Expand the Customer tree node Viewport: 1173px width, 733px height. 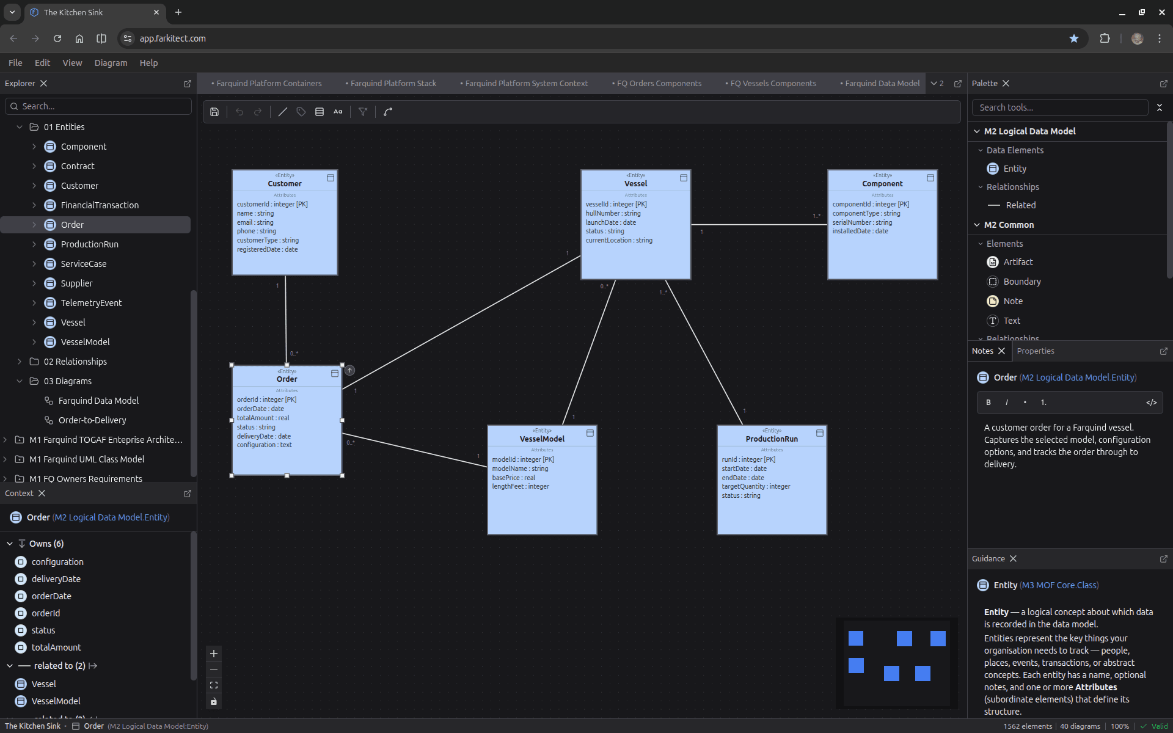(34, 186)
